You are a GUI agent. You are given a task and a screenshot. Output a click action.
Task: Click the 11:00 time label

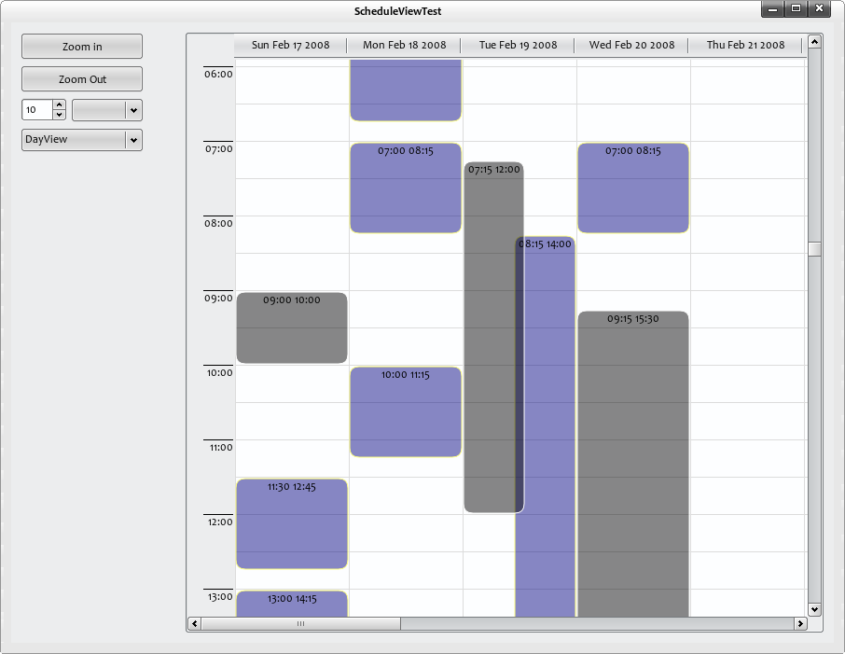pos(221,448)
